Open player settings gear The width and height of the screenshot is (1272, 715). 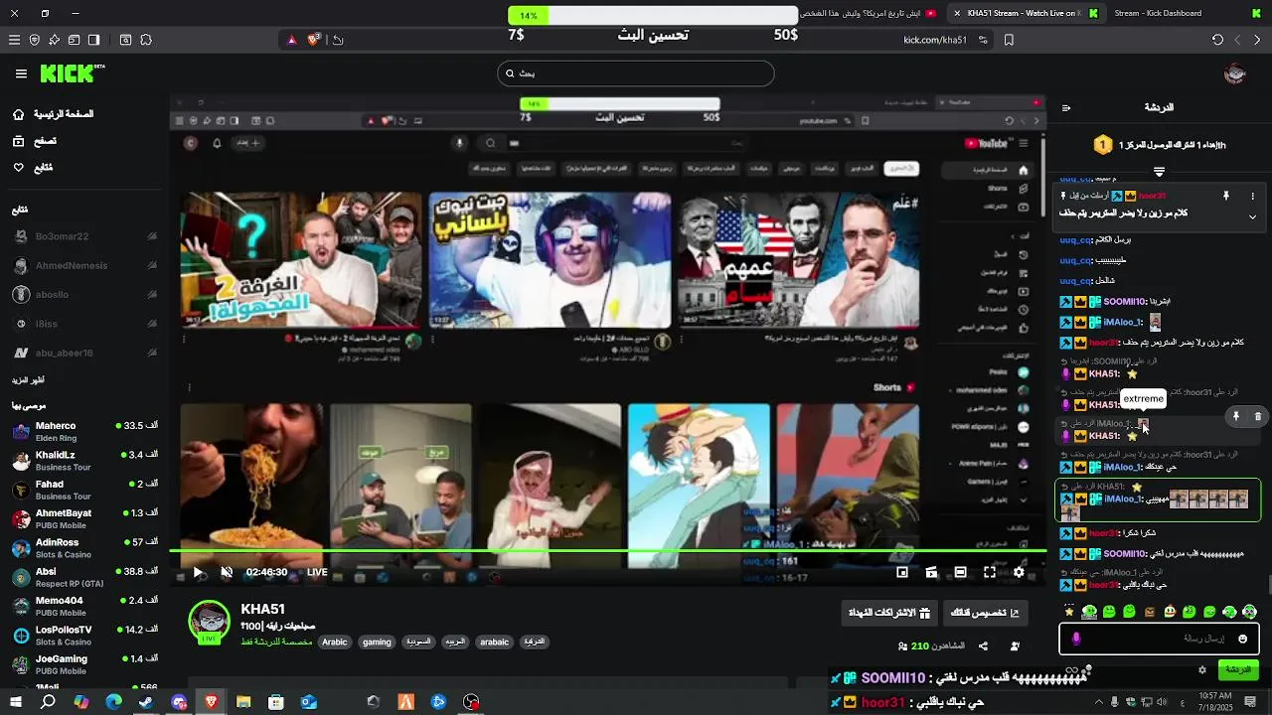pos(1019,572)
